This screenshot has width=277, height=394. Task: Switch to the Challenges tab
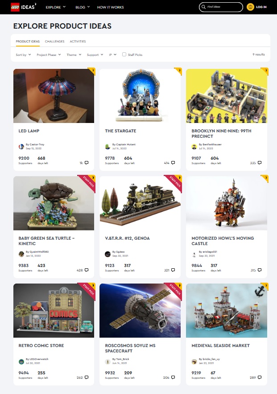tap(55, 42)
